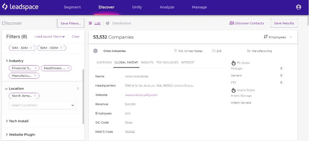Click the Manufacturing industry text
Image resolution: width=309 pixels, height=141 pixels.
tap(262, 51)
